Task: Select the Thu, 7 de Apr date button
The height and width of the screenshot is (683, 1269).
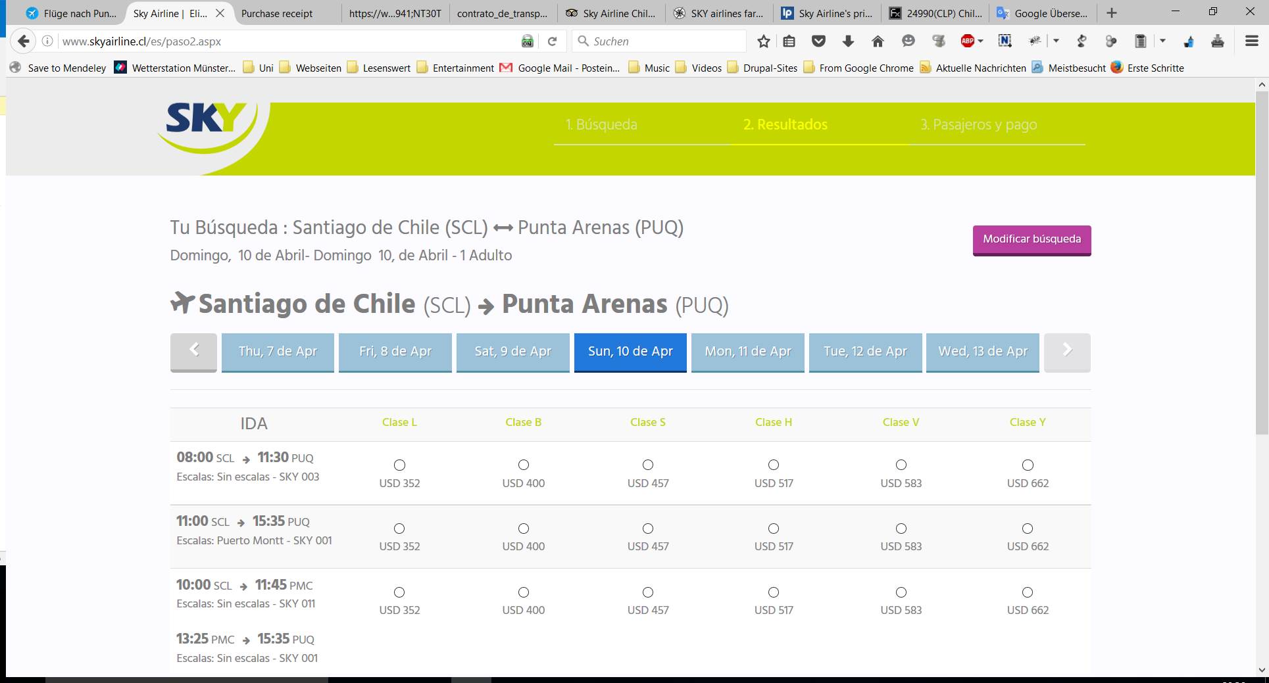Action: (x=278, y=352)
